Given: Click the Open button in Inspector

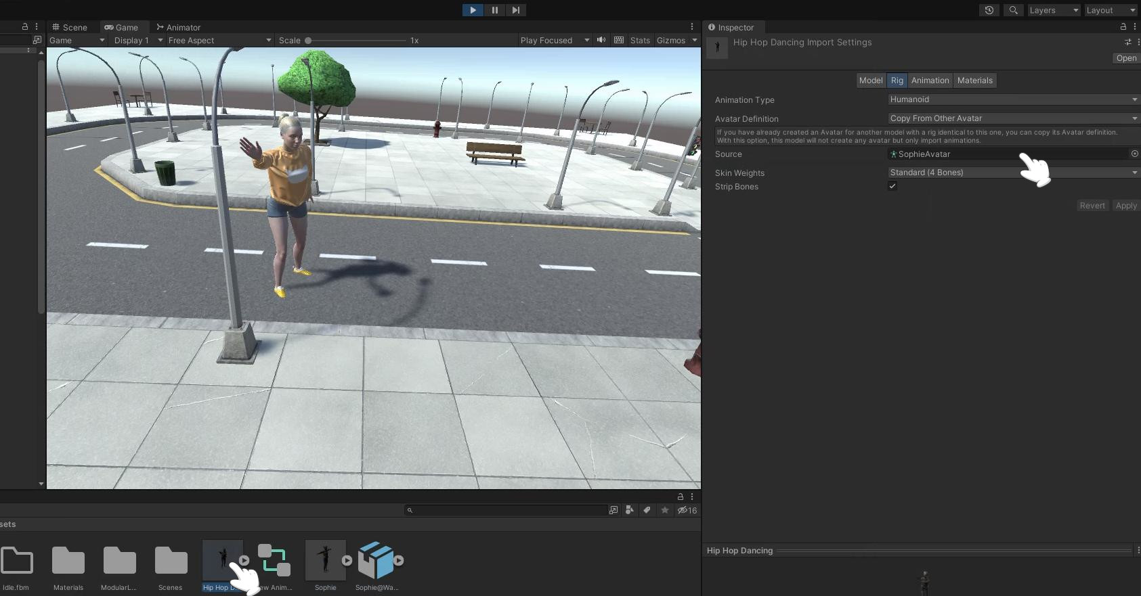Looking at the screenshot, I should click(x=1126, y=58).
